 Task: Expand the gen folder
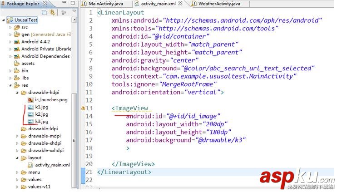[x=10, y=34]
